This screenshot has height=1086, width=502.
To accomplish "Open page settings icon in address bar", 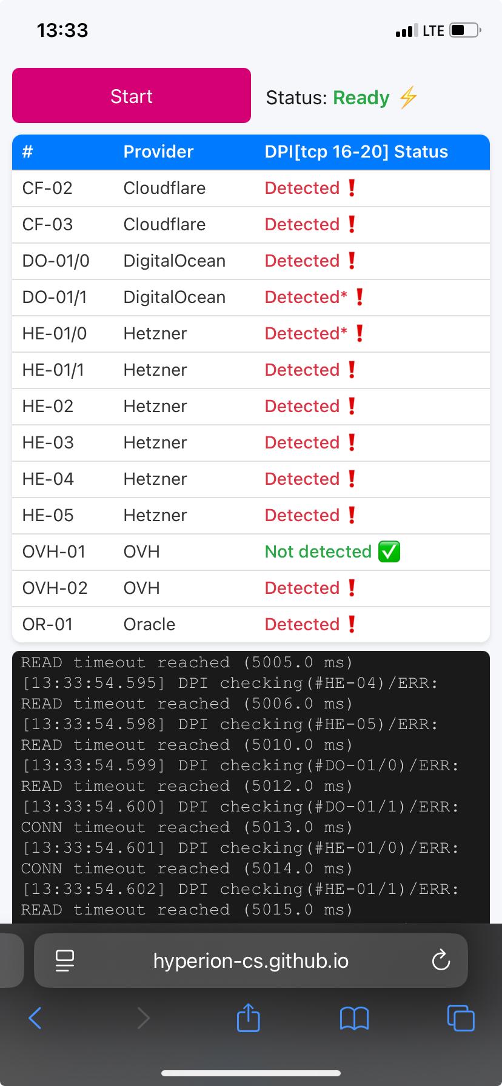I will point(64,961).
